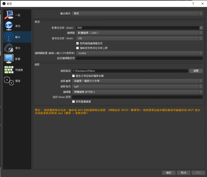Click the 確定 (OK) button
This screenshot has height=177, width=207.
pos(169,173)
